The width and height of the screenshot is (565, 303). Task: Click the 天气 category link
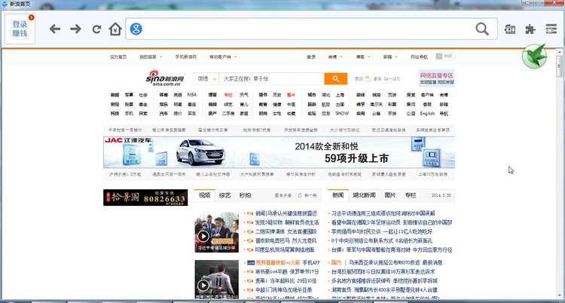(x=244, y=95)
